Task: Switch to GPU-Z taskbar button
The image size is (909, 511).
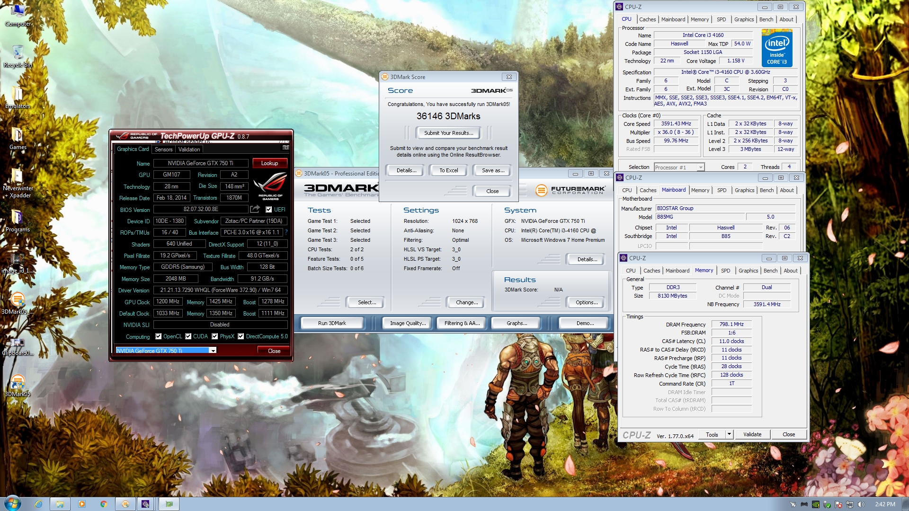Action: [169, 504]
